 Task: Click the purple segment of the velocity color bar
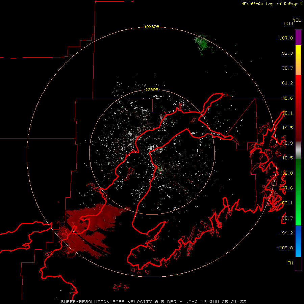pos(298,37)
